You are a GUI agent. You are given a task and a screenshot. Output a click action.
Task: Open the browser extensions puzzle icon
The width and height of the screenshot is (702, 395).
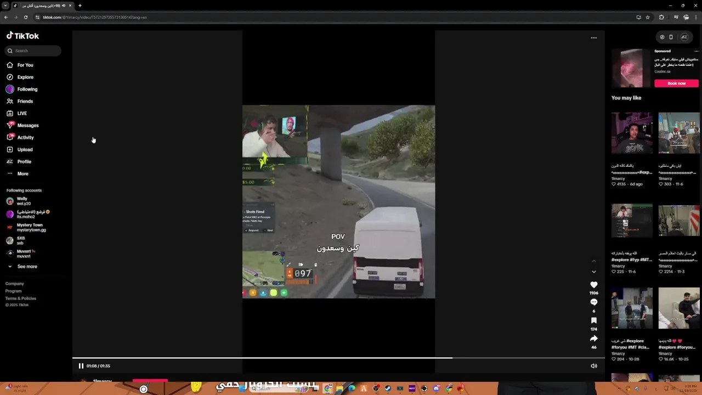click(661, 17)
